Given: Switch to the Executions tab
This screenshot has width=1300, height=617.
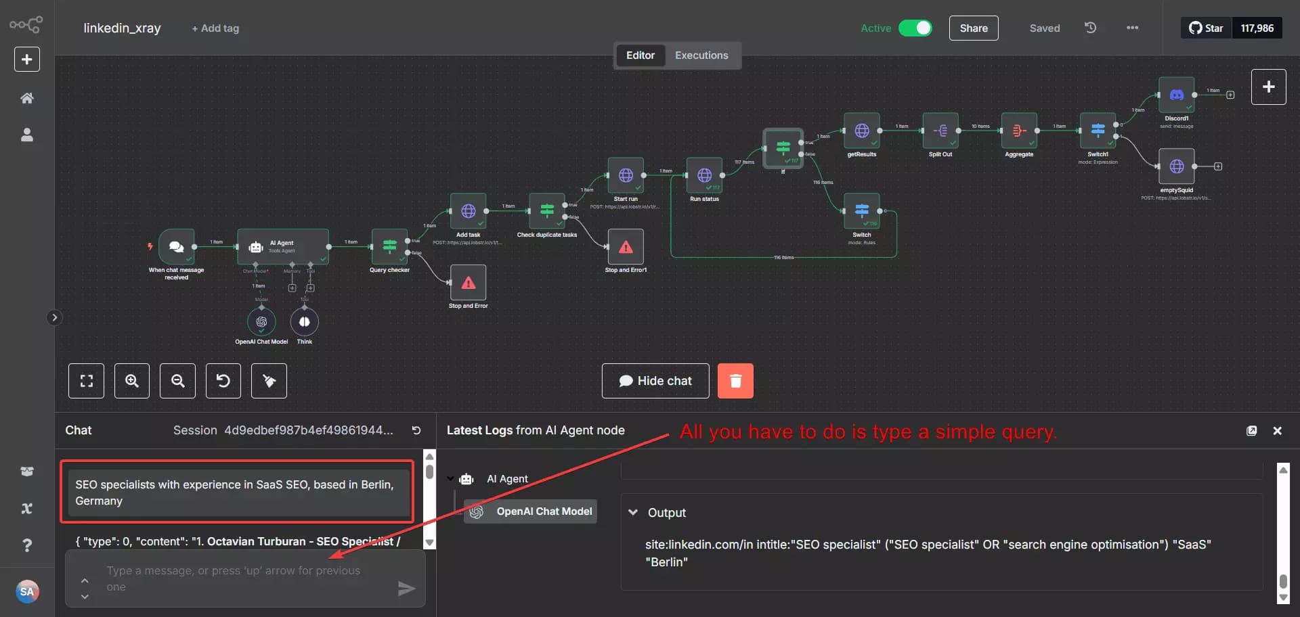Looking at the screenshot, I should (x=701, y=55).
